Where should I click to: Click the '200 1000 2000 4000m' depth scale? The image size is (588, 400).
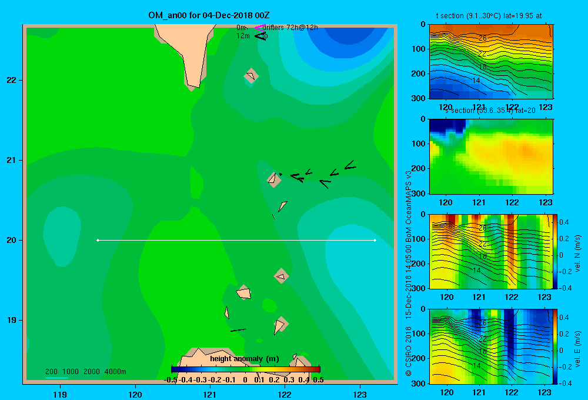coord(85,372)
